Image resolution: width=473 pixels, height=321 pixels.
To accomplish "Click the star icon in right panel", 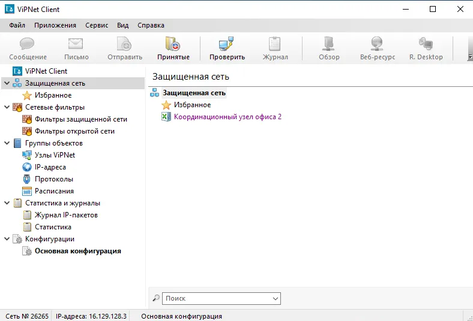I will point(166,105).
